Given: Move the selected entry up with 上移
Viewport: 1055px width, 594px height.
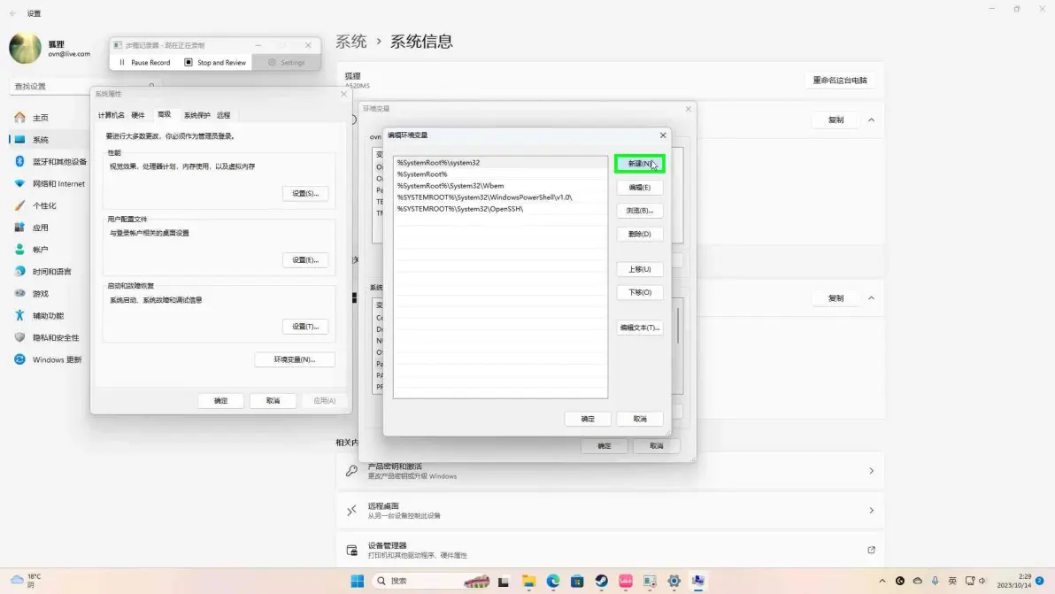Looking at the screenshot, I should tap(640, 269).
